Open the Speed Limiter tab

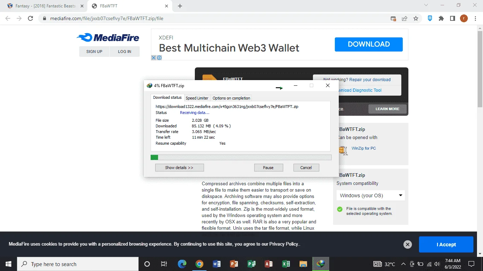pos(197,98)
